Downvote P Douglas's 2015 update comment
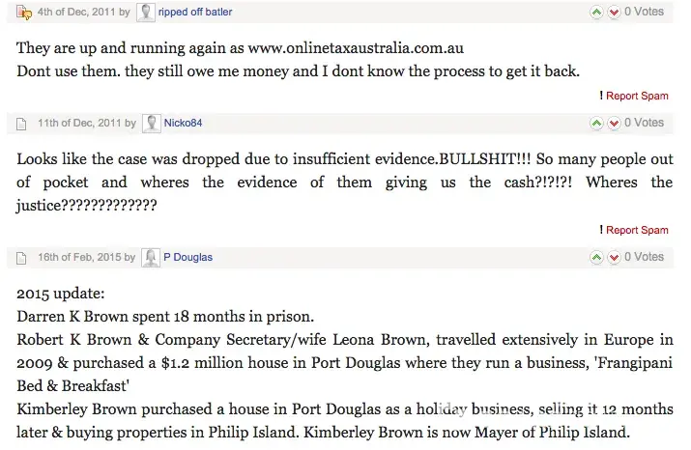 (x=613, y=258)
